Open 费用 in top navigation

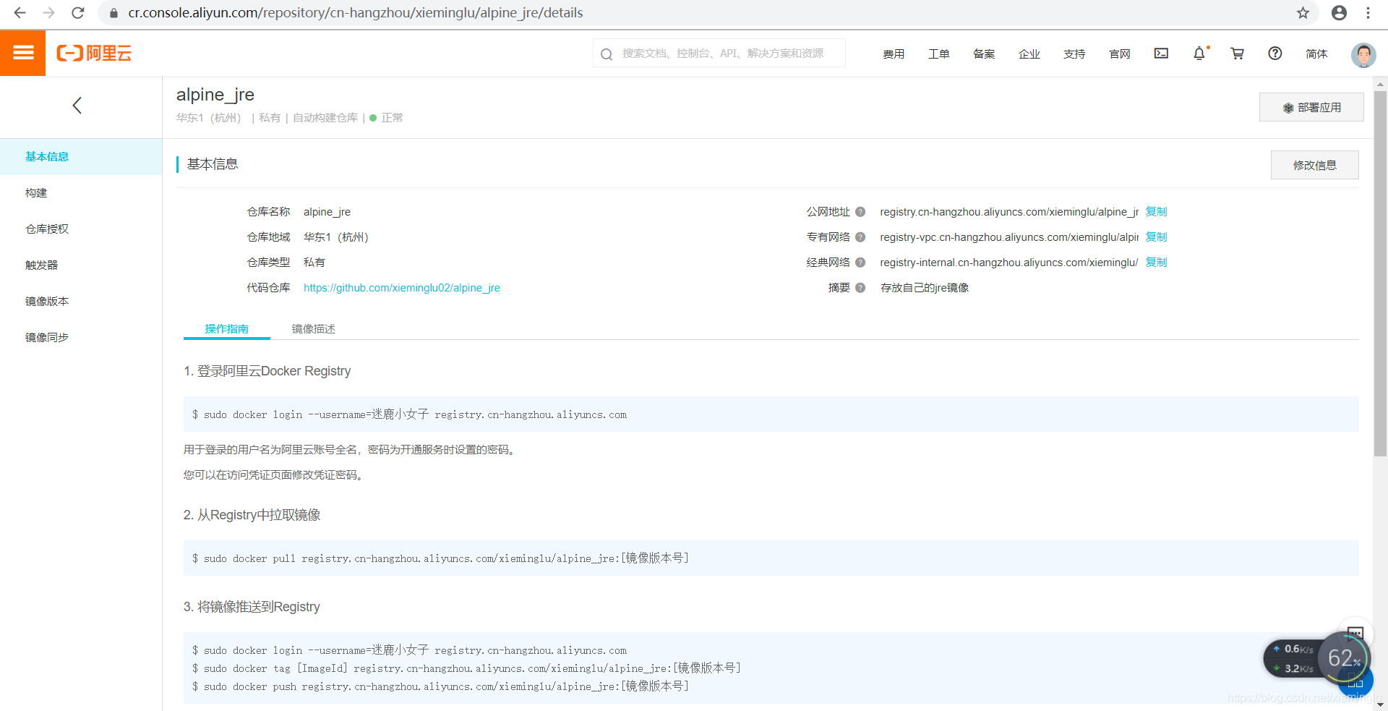[894, 54]
